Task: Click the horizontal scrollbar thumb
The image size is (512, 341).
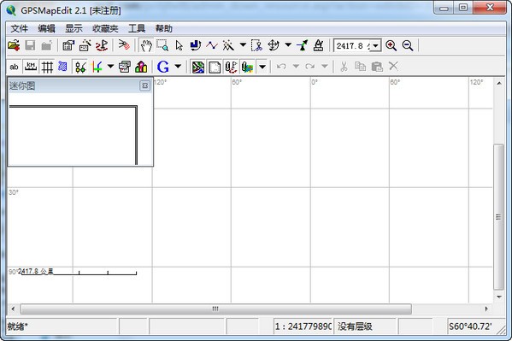Action: coord(215,309)
